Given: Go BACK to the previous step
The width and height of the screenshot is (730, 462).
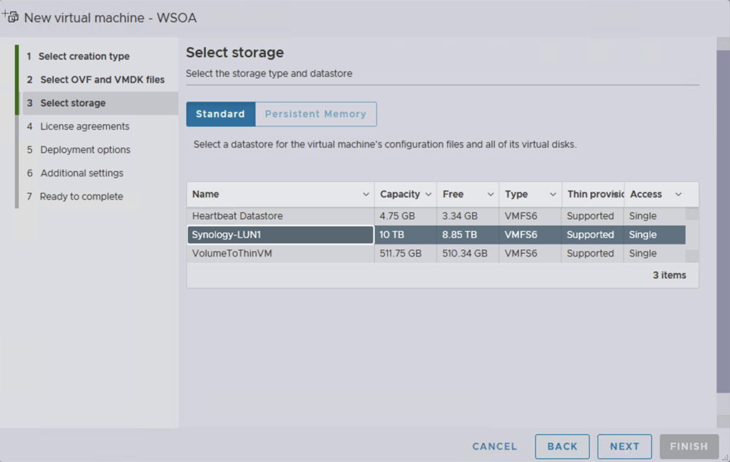Looking at the screenshot, I should tap(562, 446).
